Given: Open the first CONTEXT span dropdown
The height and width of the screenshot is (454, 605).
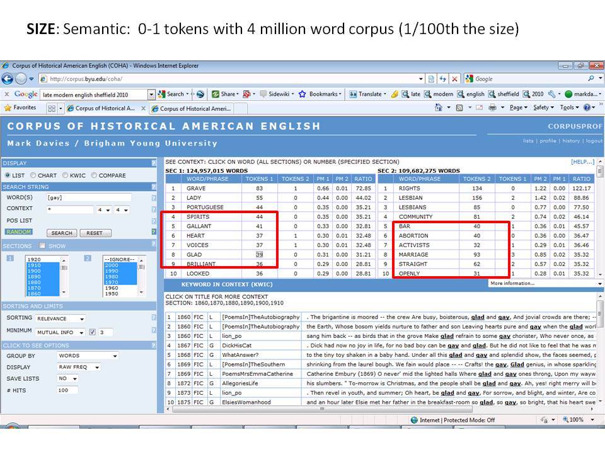Looking at the screenshot, I should click(x=104, y=209).
